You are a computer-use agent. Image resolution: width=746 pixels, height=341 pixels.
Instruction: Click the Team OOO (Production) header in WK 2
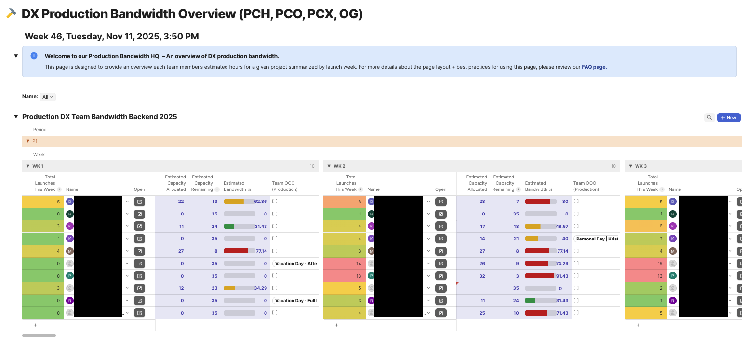point(586,186)
